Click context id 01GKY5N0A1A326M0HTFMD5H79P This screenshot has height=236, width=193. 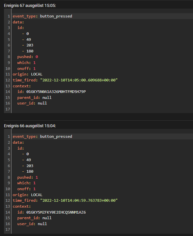point(56,92)
